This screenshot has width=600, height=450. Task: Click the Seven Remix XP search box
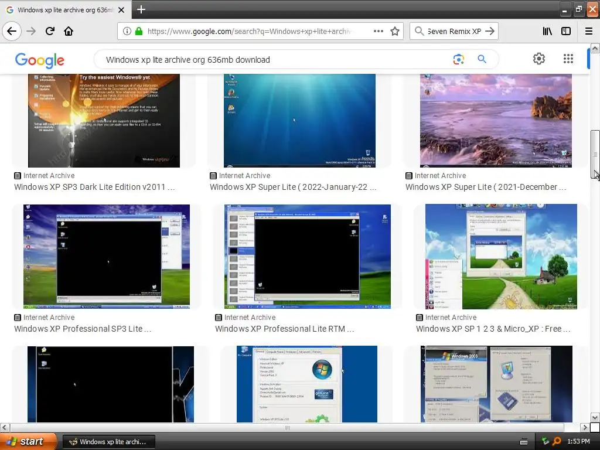tap(454, 32)
